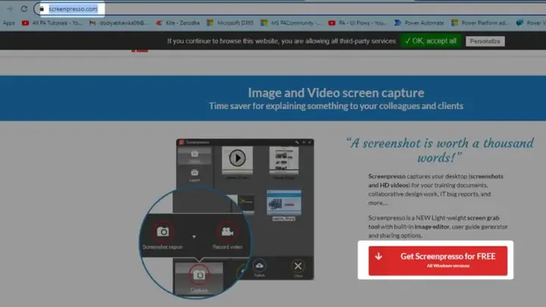Screen dimensions: 546x307
Task: Click the 'A screenshot is worth a thousand words' quote
Action: 440,150
